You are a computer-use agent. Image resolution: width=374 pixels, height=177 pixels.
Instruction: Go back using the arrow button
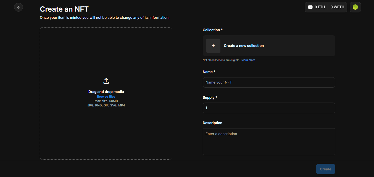coord(19,7)
